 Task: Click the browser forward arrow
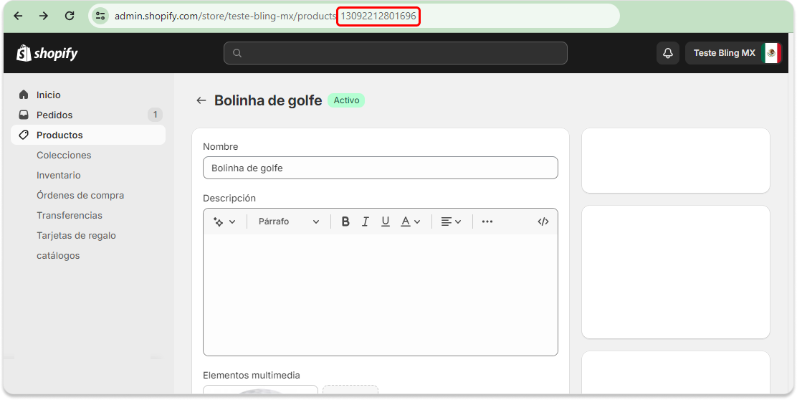(44, 16)
